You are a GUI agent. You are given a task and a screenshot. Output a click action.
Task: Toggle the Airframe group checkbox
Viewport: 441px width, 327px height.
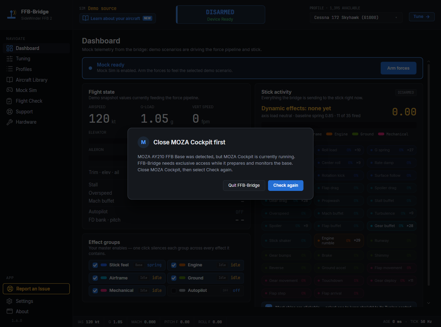click(x=95, y=278)
